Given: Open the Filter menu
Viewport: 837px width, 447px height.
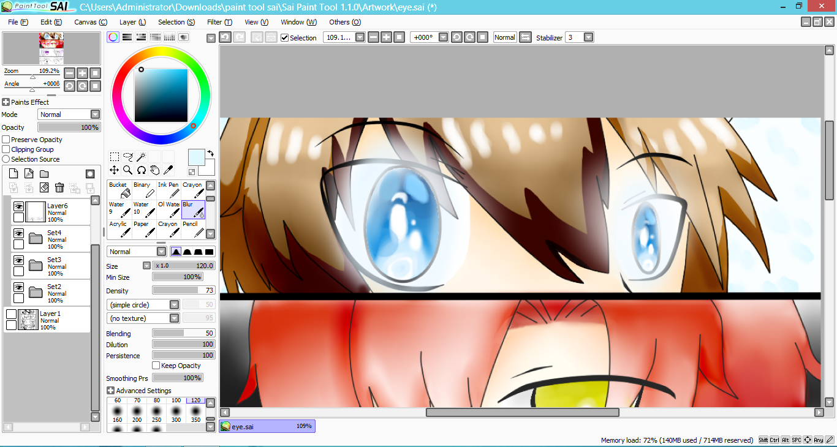Looking at the screenshot, I should (x=219, y=22).
